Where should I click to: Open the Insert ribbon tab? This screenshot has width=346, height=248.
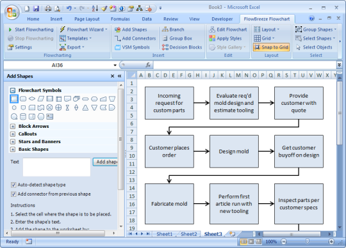pyautogui.click(x=56, y=19)
